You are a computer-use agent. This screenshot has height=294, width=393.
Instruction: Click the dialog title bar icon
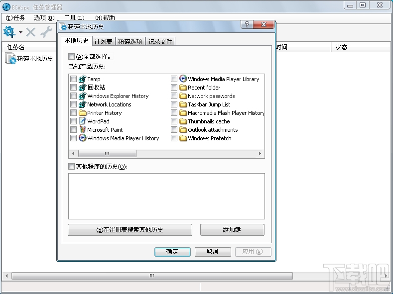click(x=63, y=27)
